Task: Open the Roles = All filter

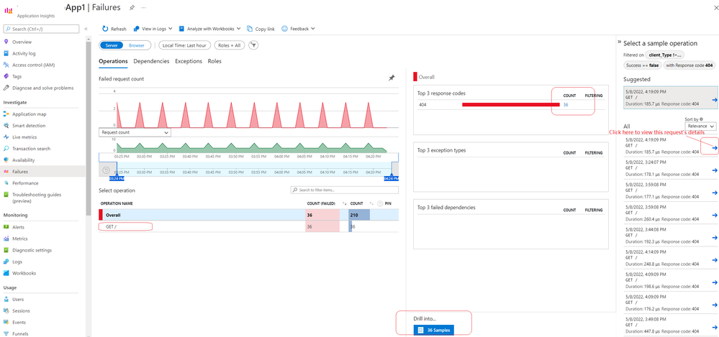Action: 230,45
